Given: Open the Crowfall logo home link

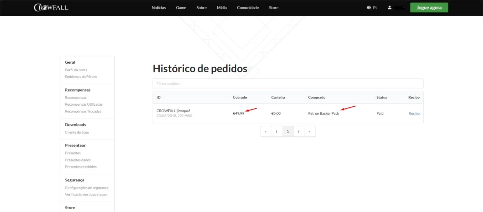Looking at the screenshot, I should point(51,8).
